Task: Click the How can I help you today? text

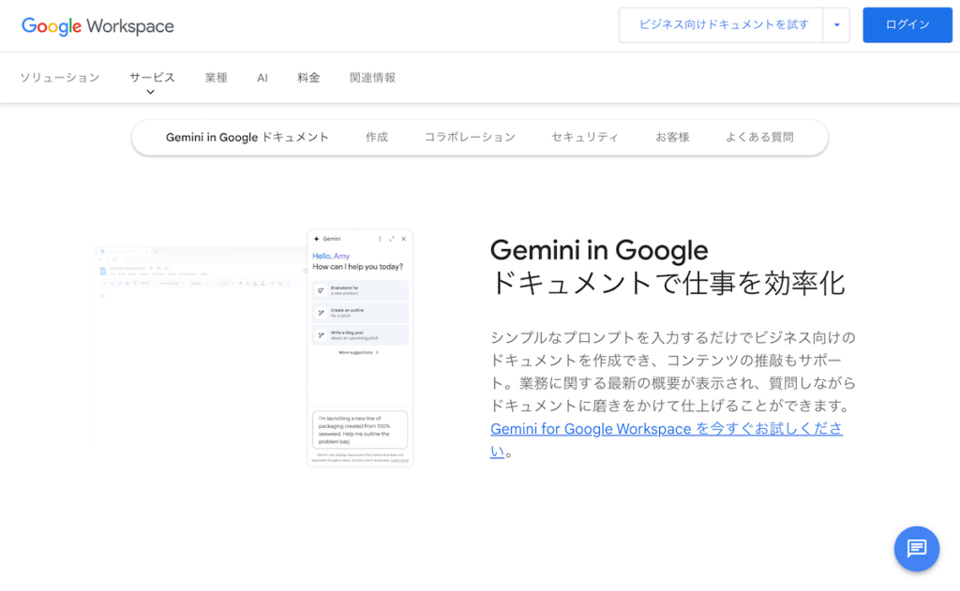Action: pyautogui.click(x=357, y=267)
